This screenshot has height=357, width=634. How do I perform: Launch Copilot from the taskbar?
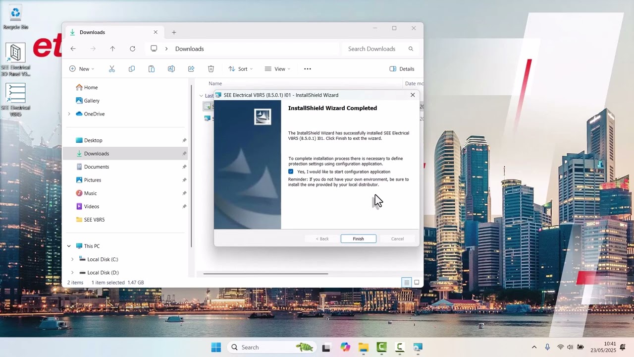click(345, 347)
